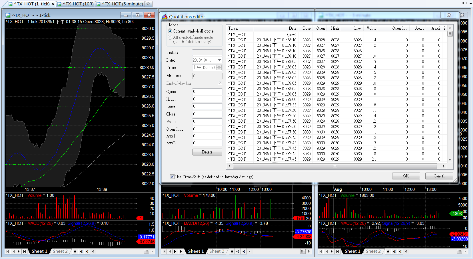Add a new chart tab with plus icon
The height and width of the screenshot is (259, 473).
coord(148,4)
